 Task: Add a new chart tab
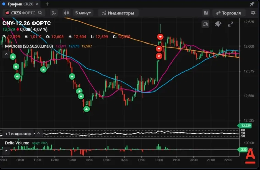click(47, 4)
